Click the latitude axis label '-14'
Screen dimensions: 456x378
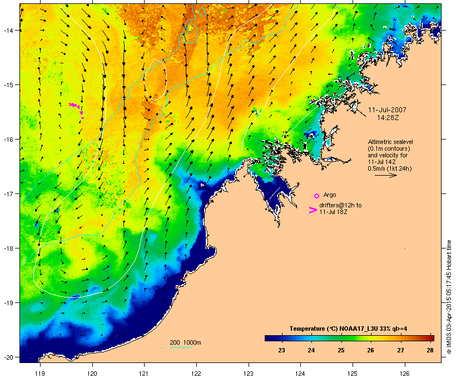point(8,31)
